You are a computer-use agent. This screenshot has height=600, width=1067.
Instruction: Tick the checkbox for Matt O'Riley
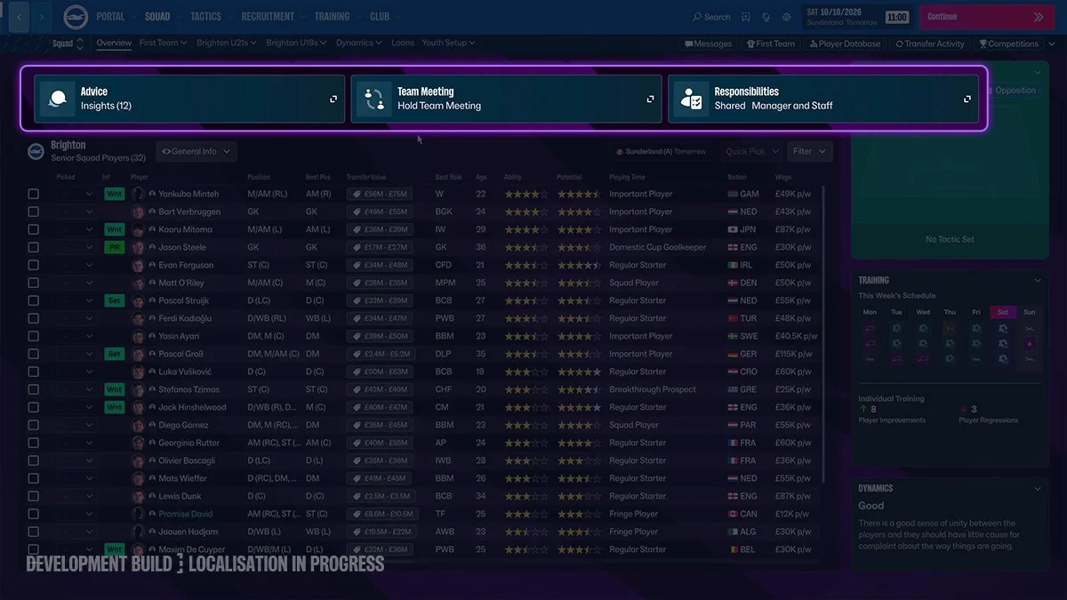pyautogui.click(x=34, y=283)
